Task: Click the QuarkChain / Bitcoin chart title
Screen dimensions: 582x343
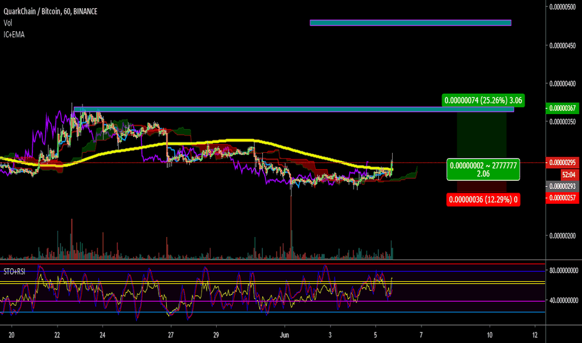Action: tap(51, 11)
